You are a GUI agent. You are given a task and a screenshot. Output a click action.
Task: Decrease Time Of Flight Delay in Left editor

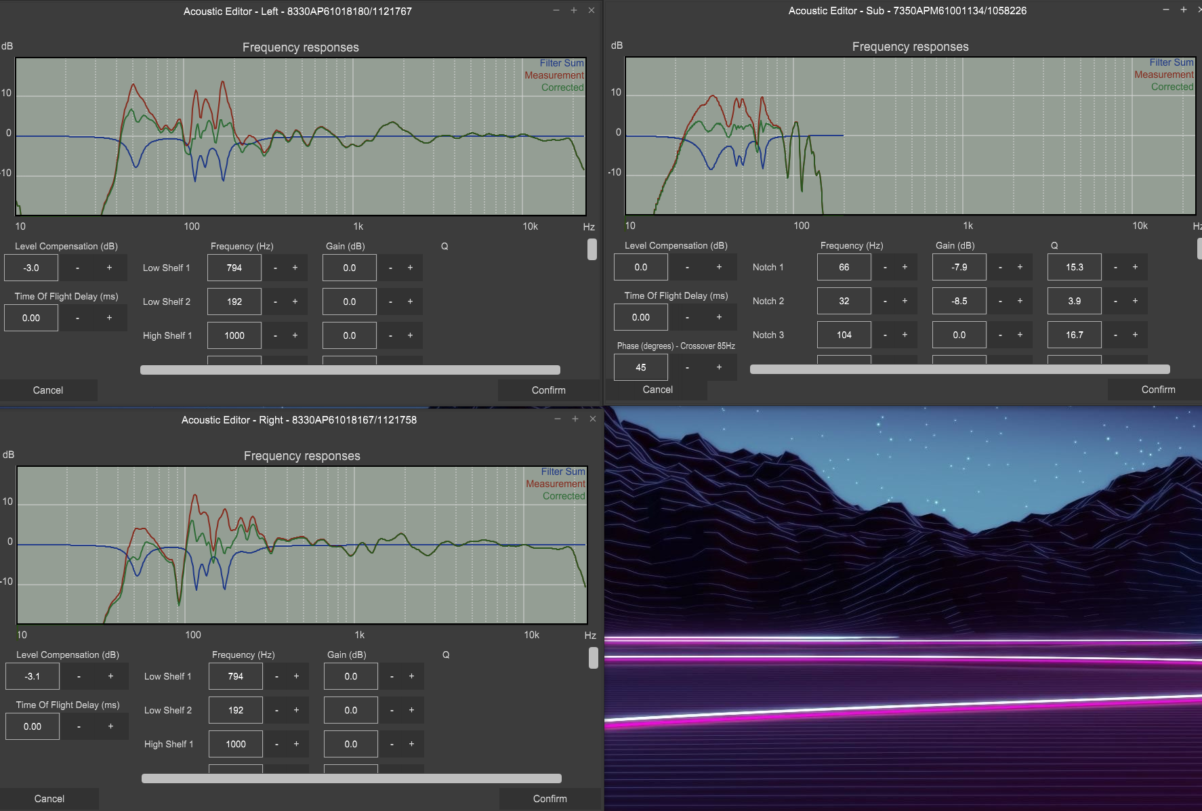pyautogui.click(x=77, y=318)
